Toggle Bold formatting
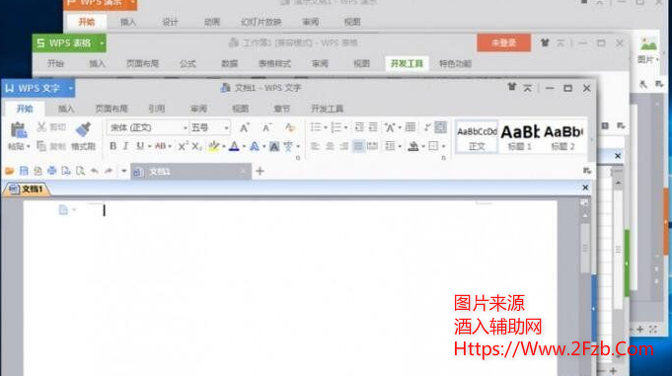Screen dimensions: 672x376 click(x=113, y=146)
